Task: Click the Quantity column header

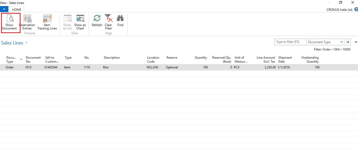Action: [201, 58]
